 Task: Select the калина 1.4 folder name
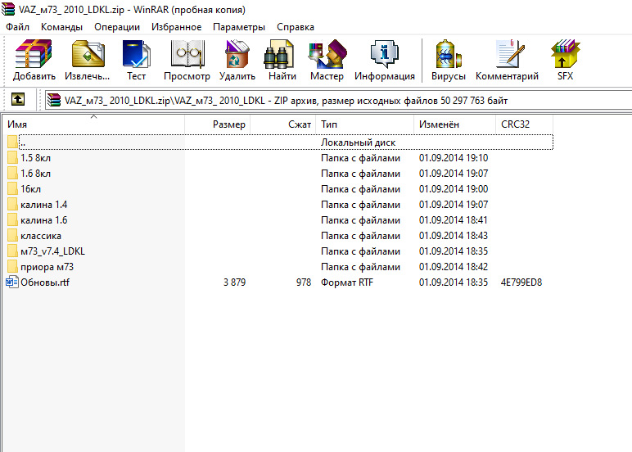[x=44, y=205]
